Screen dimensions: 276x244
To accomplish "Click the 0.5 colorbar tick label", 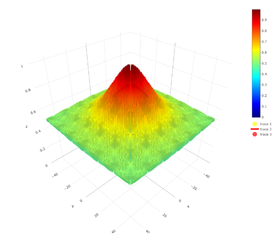I will [x=264, y=63].
